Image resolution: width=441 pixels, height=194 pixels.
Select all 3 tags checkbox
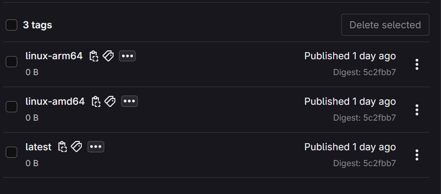(11, 25)
